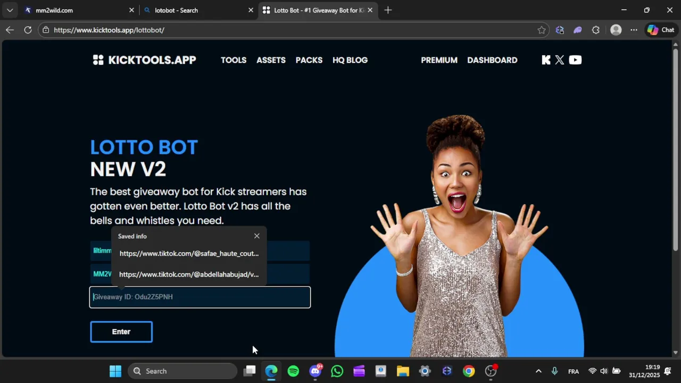681x383 pixels.
Task: Open the clock and date 19:19
Action: pos(644,371)
